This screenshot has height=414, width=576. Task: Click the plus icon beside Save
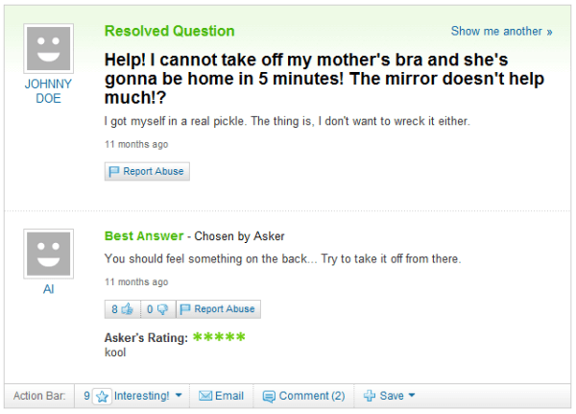370,396
